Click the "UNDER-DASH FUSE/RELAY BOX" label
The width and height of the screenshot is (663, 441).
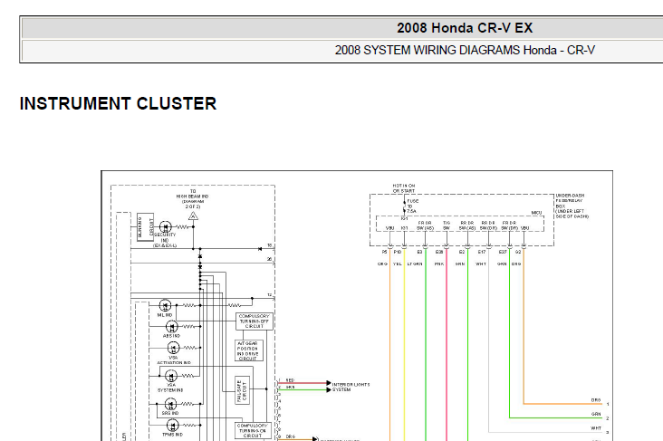[572, 206]
